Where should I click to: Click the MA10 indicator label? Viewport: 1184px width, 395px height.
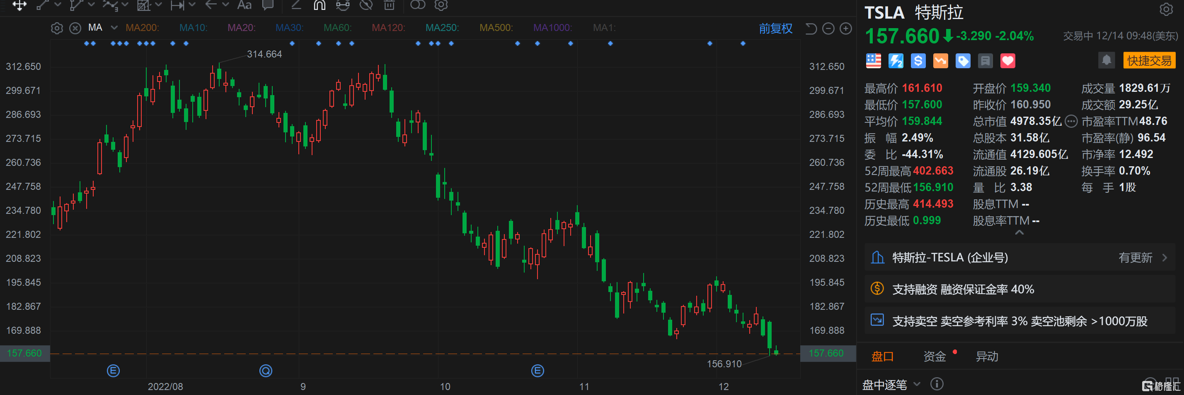click(x=193, y=28)
